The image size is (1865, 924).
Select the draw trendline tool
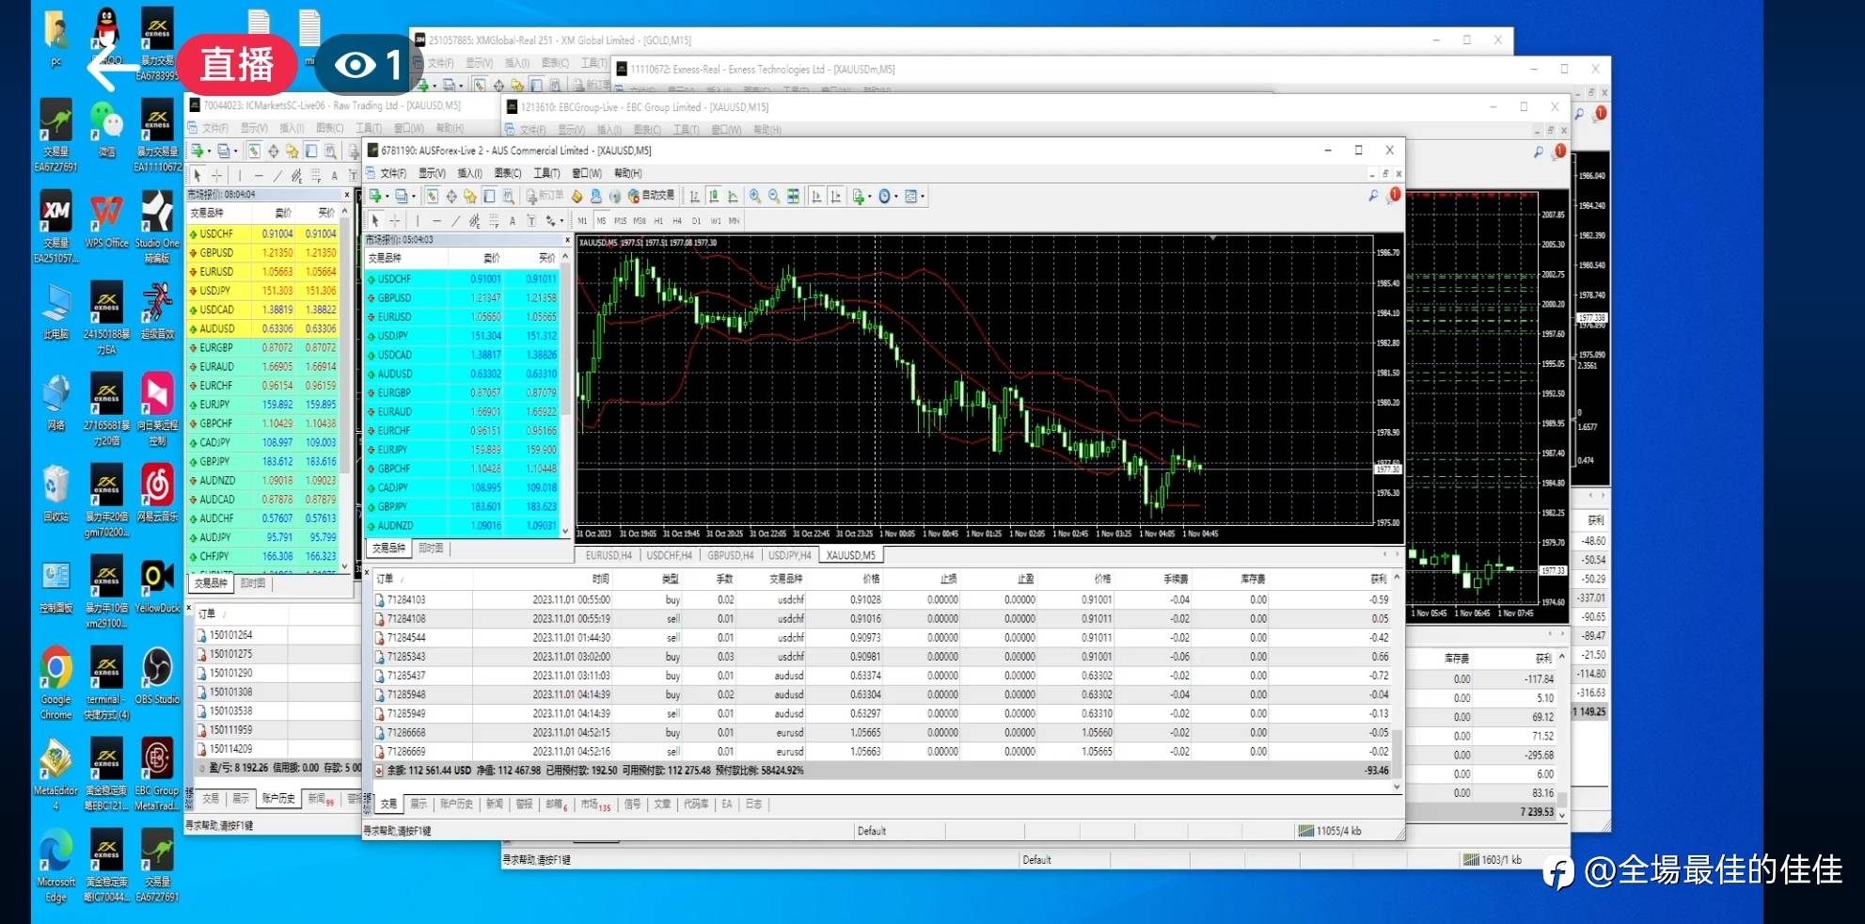(x=455, y=221)
